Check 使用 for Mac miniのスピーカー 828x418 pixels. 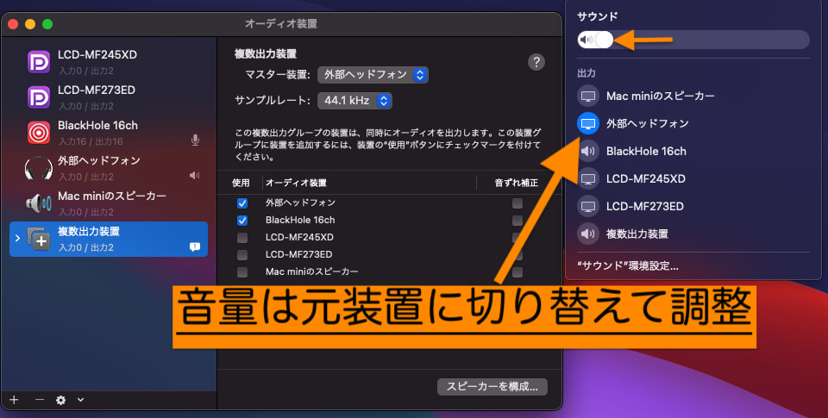(242, 271)
